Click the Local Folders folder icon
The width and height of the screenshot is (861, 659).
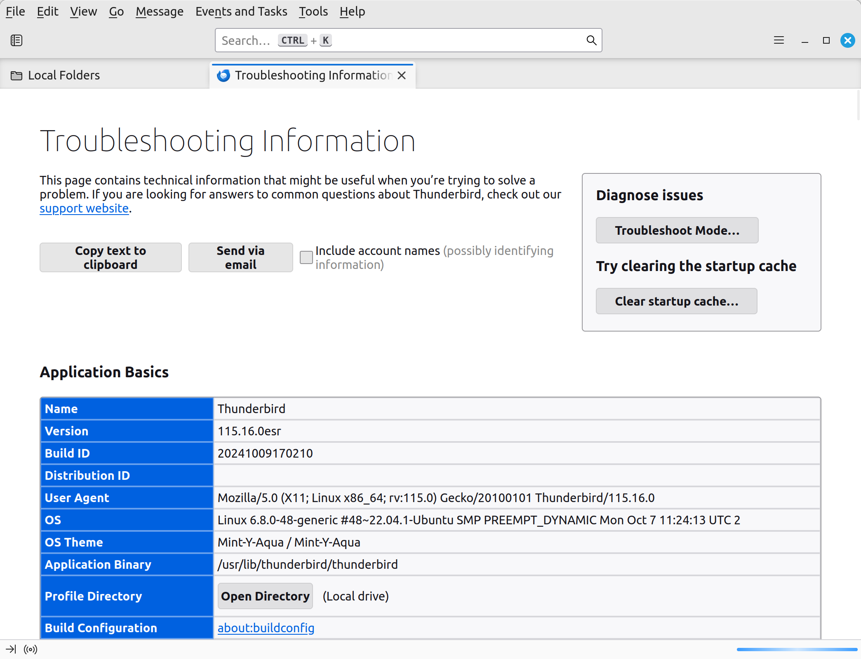point(16,75)
